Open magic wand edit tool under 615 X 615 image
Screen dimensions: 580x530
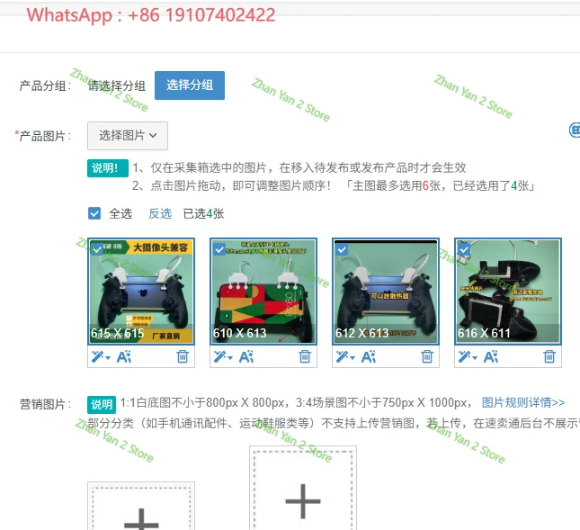pos(98,357)
